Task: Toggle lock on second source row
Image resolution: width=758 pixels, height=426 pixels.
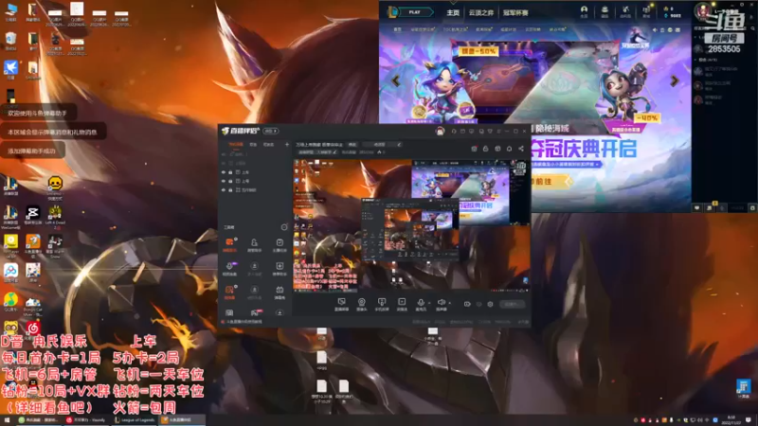Action: 230,181
